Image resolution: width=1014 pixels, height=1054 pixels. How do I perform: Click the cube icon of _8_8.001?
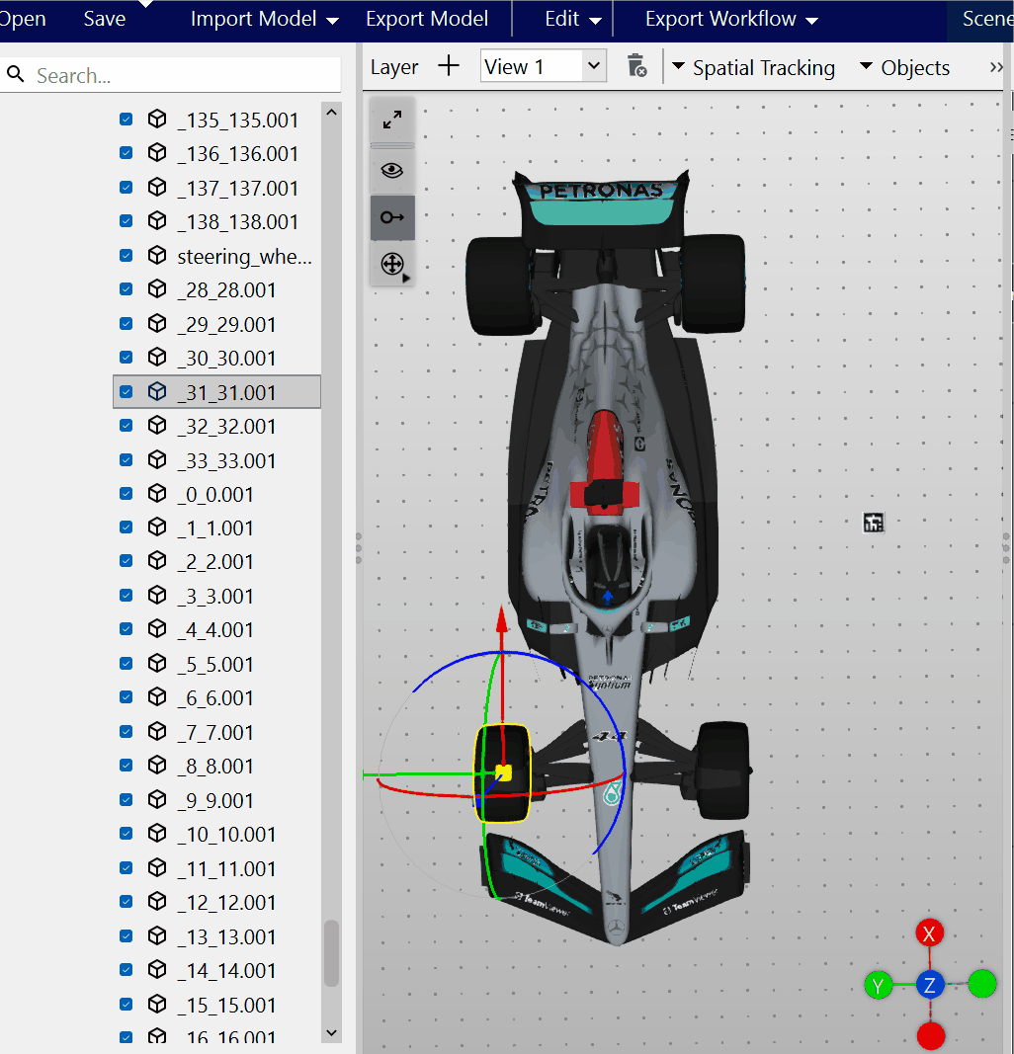click(157, 765)
